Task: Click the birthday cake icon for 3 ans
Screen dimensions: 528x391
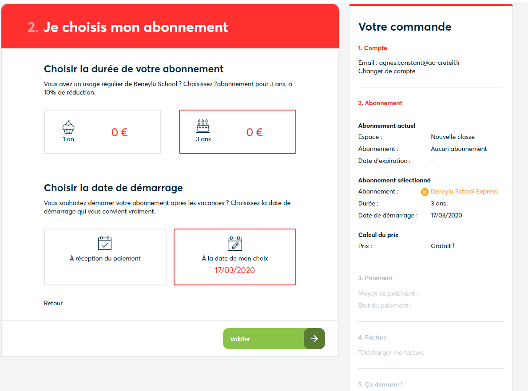Action: [203, 126]
